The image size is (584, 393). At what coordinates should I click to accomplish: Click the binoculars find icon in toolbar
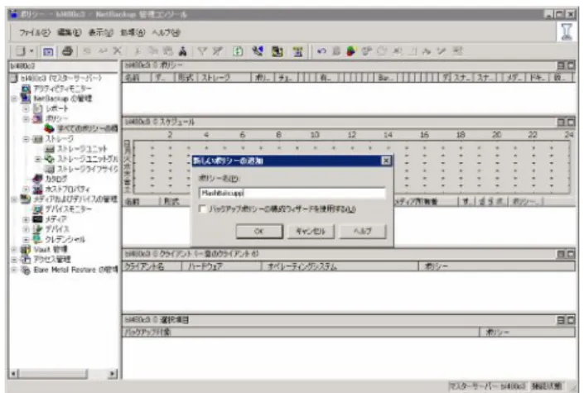click(x=182, y=51)
